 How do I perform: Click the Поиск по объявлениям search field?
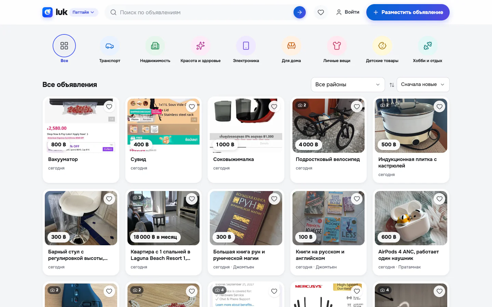(x=205, y=12)
